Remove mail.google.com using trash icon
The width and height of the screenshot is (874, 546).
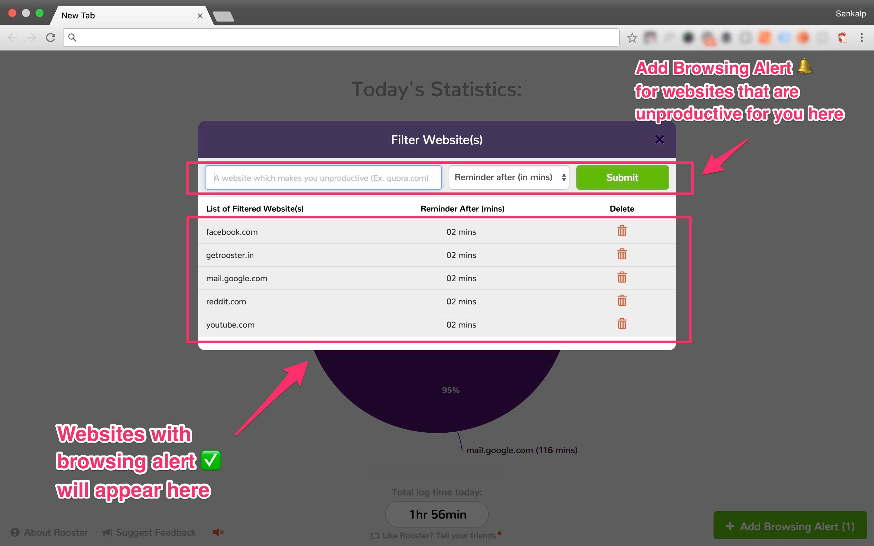622,277
